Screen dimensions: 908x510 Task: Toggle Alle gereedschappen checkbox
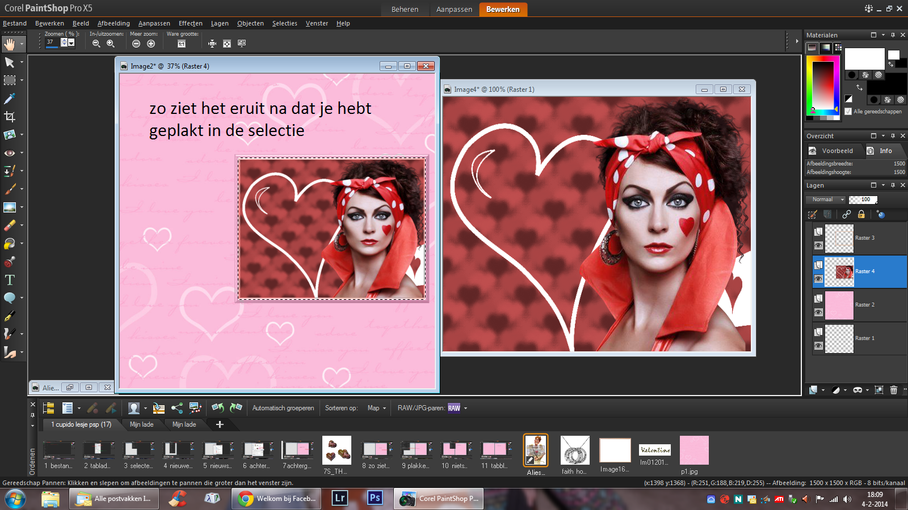coord(848,112)
